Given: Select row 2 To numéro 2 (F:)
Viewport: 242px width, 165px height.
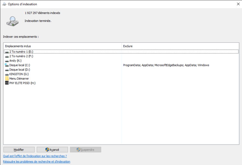Looking at the screenshot, I should pos(121,56).
